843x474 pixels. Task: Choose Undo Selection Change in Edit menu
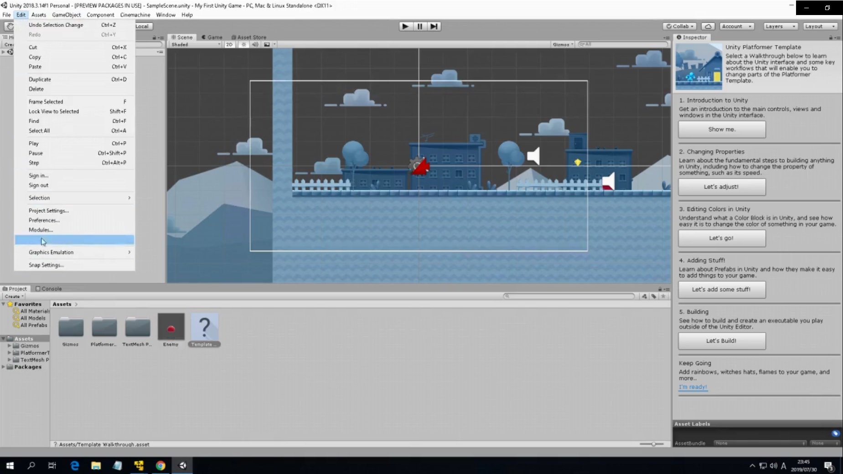[75, 25]
